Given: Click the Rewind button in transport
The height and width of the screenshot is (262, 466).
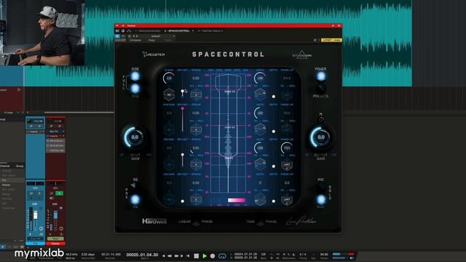Looking at the screenshot, I should (170, 255).
